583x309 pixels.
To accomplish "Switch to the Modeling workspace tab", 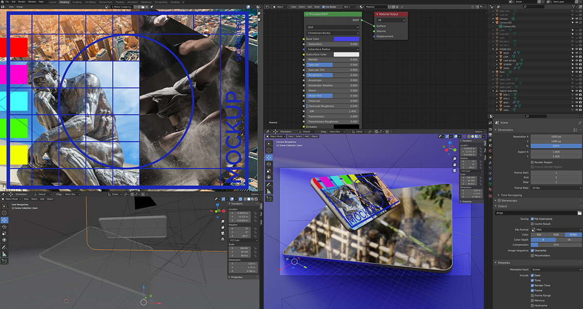I will pos(64,2).
